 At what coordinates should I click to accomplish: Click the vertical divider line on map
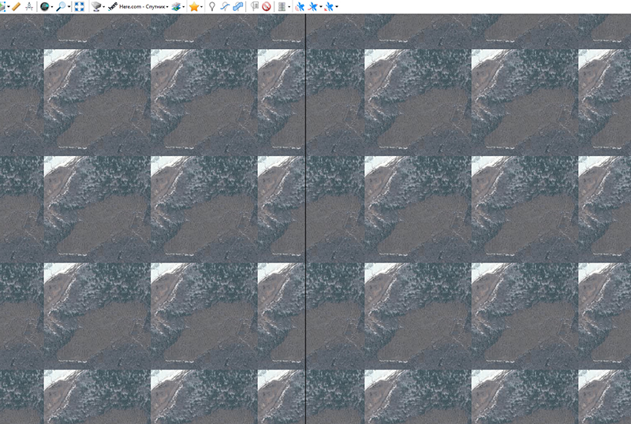click(x=304, y=221)
